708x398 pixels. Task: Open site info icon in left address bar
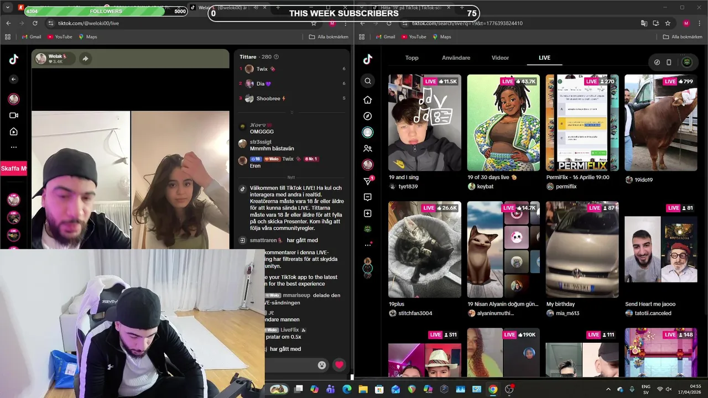51,23
